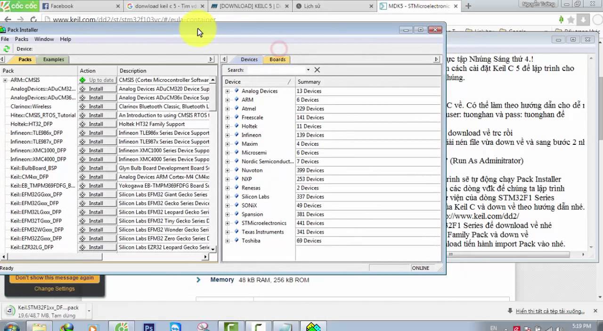Open a new browser tab
The width and height of the screenshot is (603, 331).
pos(468,6)
